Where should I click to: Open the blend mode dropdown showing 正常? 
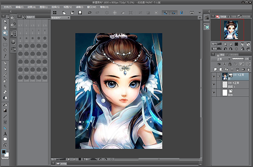221,59
